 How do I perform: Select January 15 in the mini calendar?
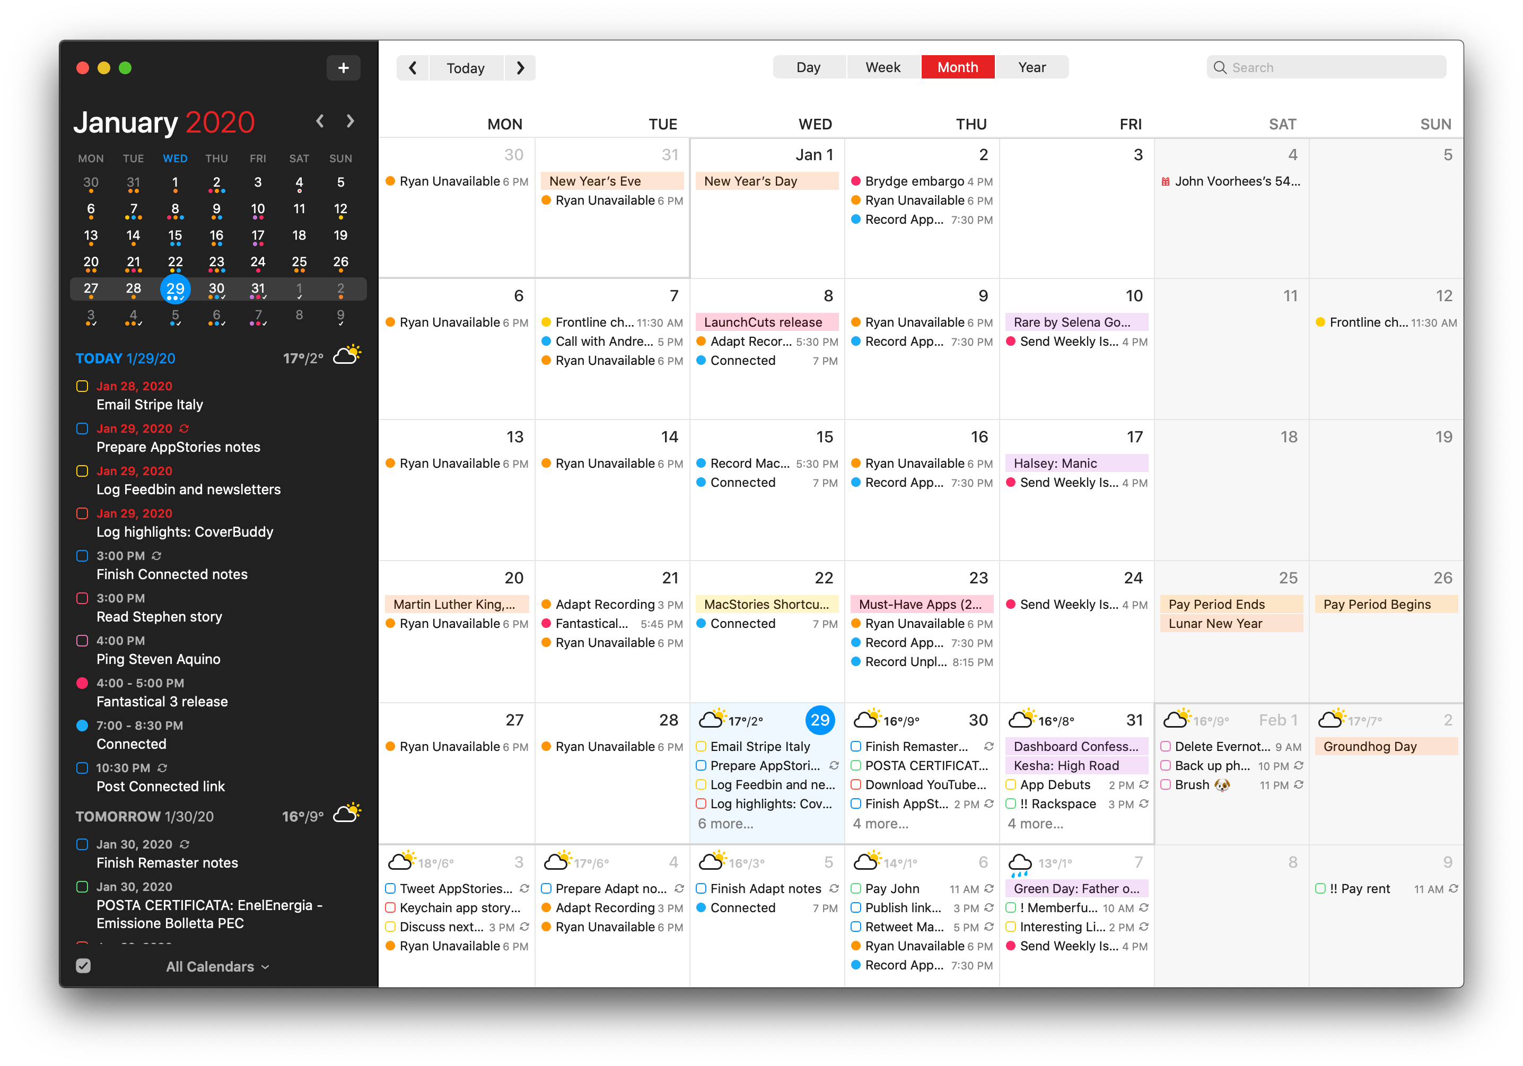tap(175, 235)
